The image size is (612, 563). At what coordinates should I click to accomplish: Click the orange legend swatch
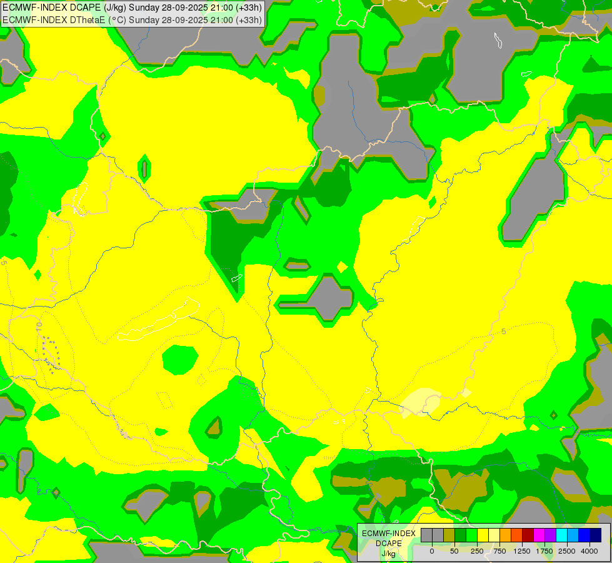point(506,535)
